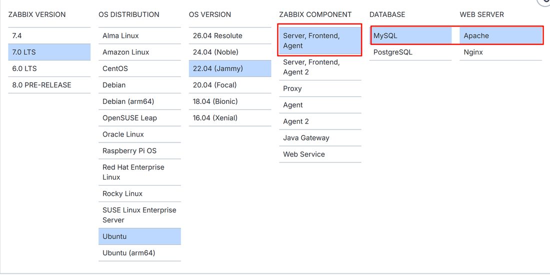The width and height of the screenshot is (550, 275).
Task: Choose OS version 24.04 (Noble)
Action: (x=230, y=52)
